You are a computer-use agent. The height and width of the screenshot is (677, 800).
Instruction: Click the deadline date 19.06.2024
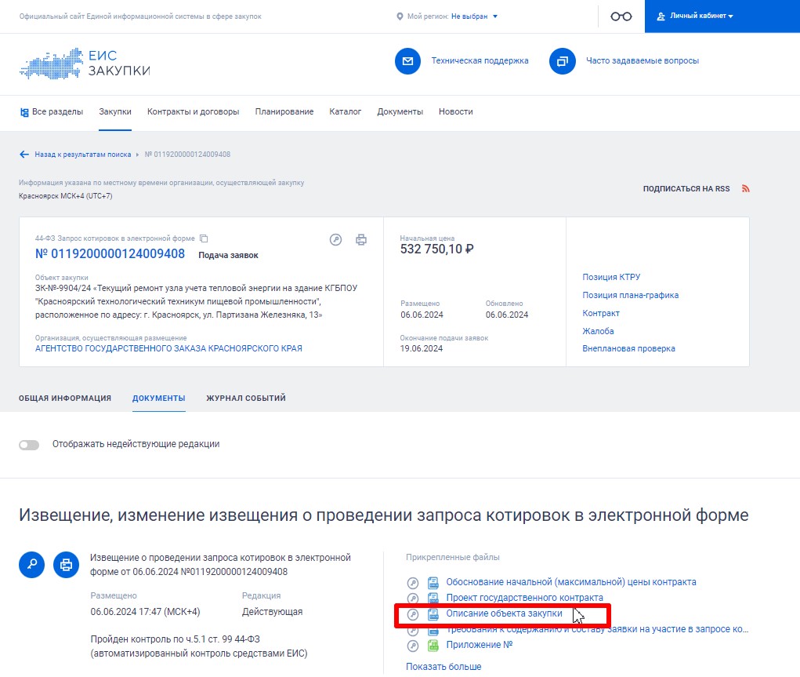pyautogui.click(x=422, y=348)
